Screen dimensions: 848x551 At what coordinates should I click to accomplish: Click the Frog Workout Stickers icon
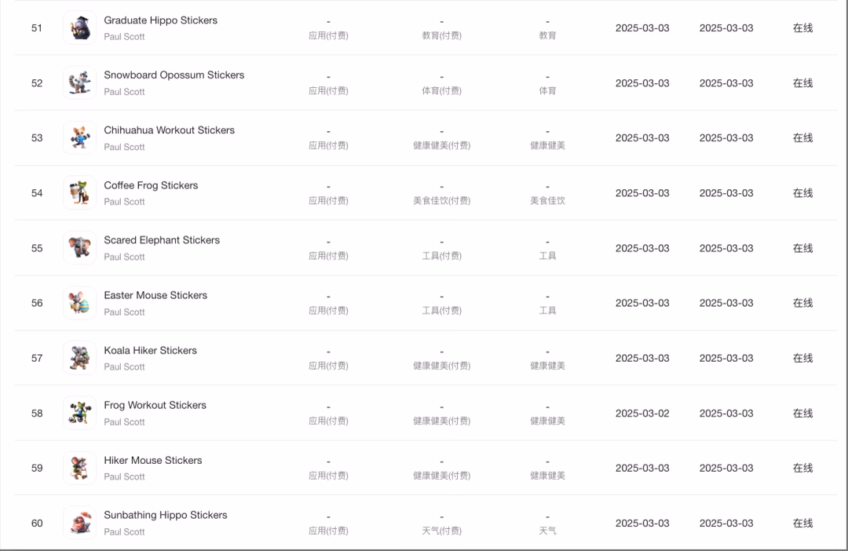(x=79, y=413)
